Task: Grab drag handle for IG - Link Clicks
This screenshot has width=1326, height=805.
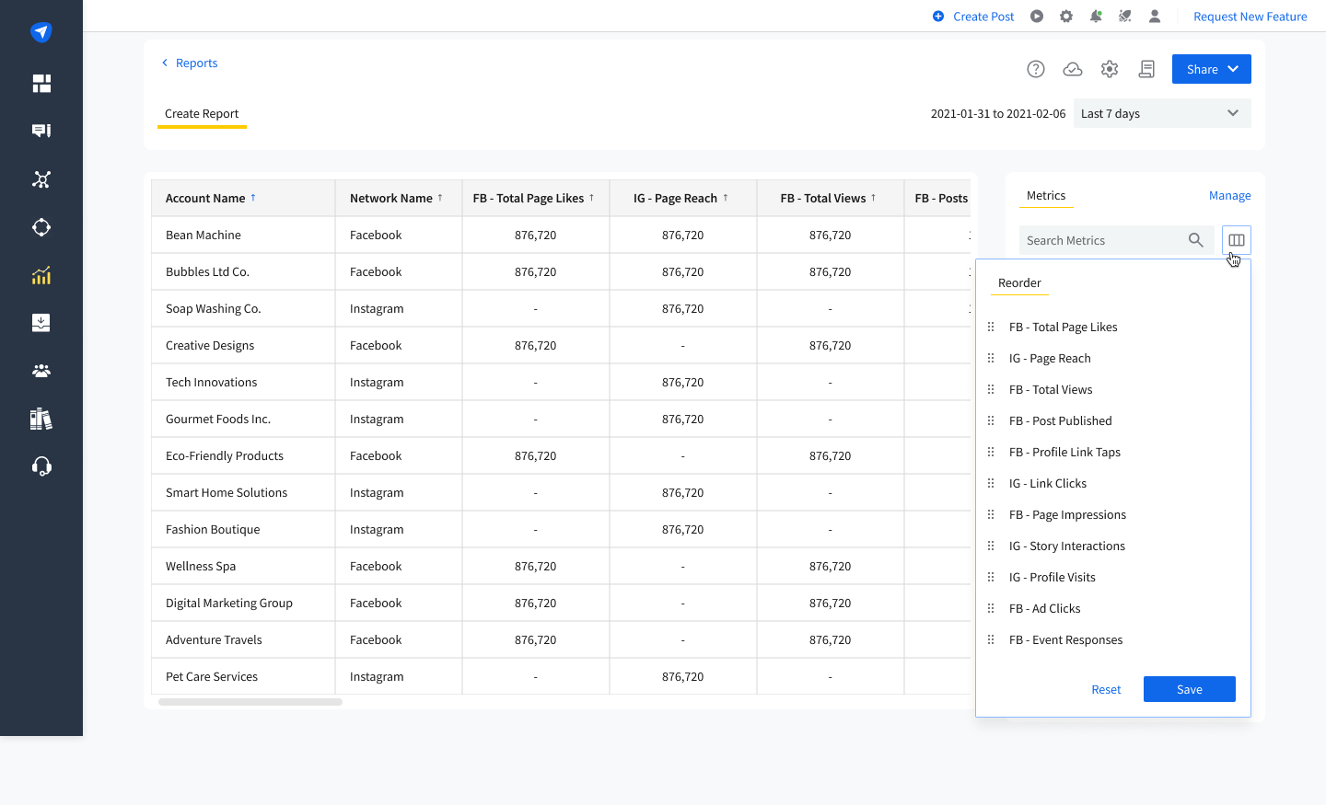Action: click(x=991, y=483)
